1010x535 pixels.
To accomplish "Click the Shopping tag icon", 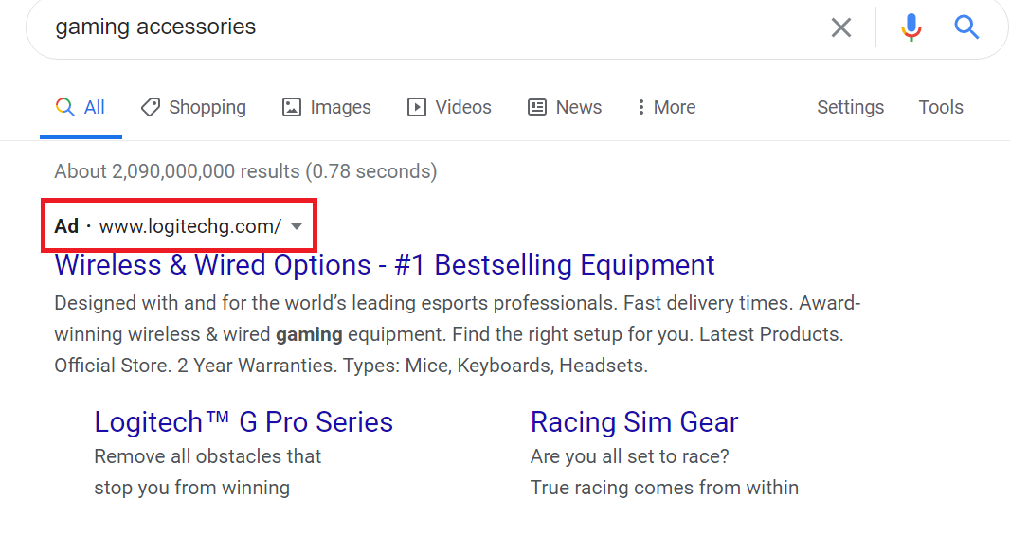I will click(150, 107).
